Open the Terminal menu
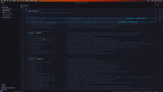The height and width of the screenshot is (92, 163). tap(27, 1)
